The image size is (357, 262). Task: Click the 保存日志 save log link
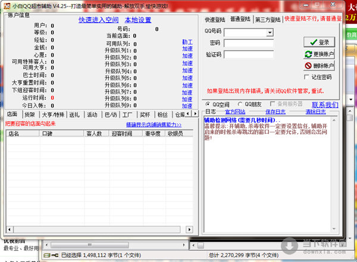tap(275, 112)
